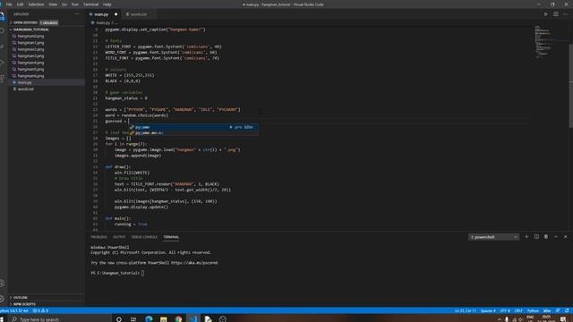Screen dimensions: 573x322
Task: Open the Source Control activity bar icon
Action: [x=2, y=47]
